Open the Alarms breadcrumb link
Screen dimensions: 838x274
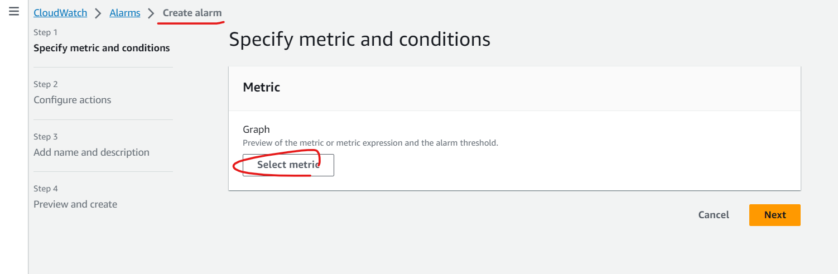coord(125,13)
